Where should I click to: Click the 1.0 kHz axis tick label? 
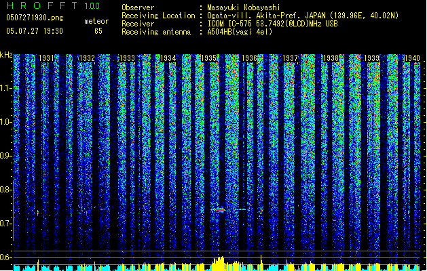click(x=5, y=122)
